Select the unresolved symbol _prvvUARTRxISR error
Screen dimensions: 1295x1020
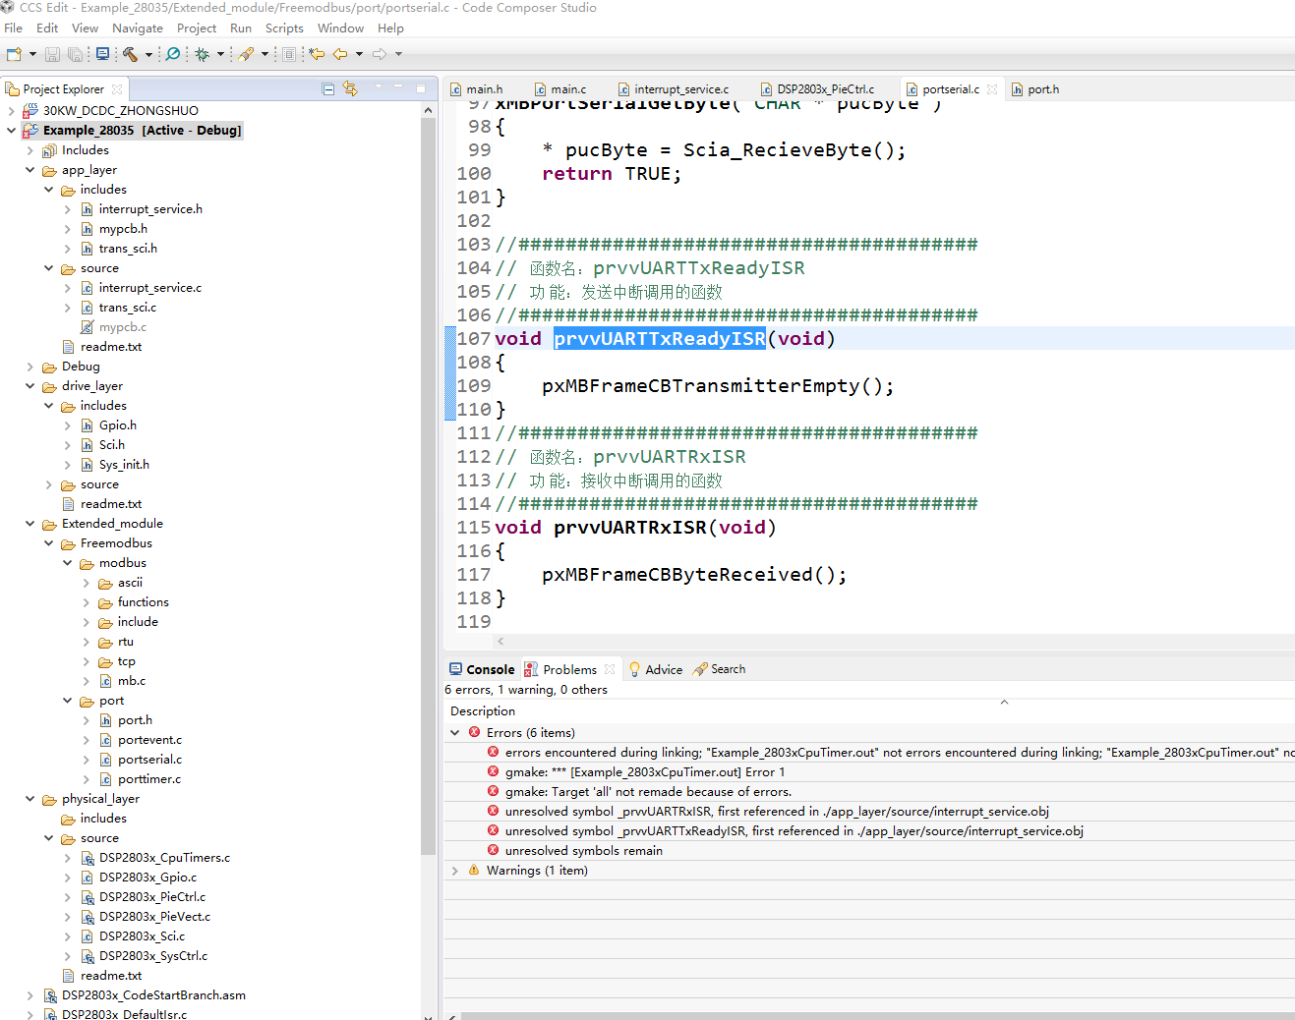[777, 812]
